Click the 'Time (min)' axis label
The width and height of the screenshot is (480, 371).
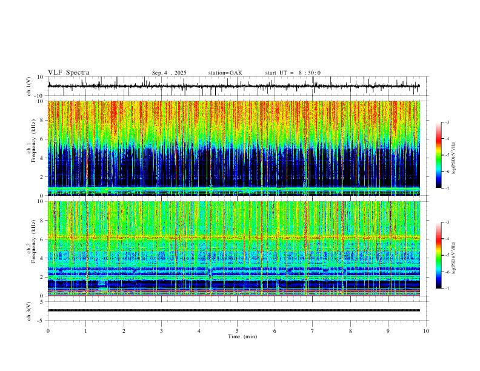coord(242,336)
